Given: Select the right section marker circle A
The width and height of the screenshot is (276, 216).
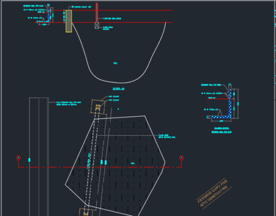Looking at the screenshot, I should click(181, 158).
